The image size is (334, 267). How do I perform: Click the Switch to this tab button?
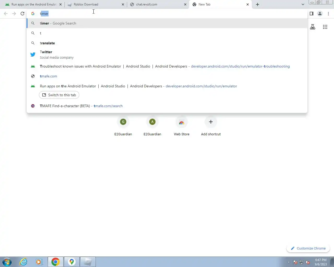point(59,95)
